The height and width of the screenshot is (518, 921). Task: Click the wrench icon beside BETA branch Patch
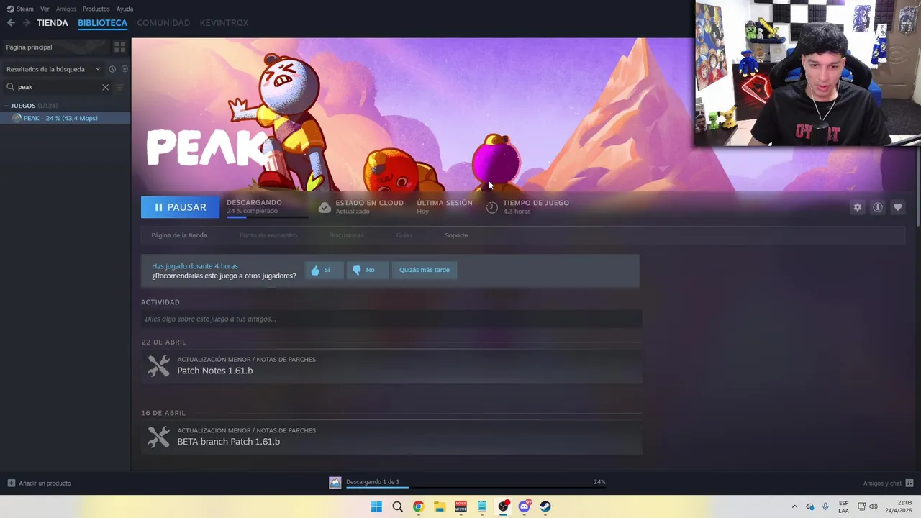coord(158,437)
